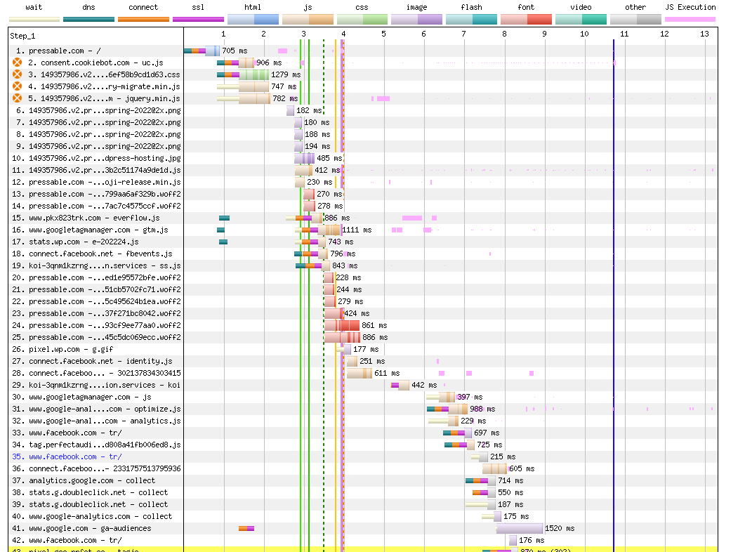The width and height of the screenshot is (745, 552).
Task: Select request row 1 pressable.com - /
Action: tap(65, 51)
